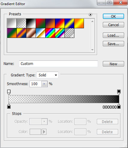Select the Chrome gradient preset
The image size is (128, 148).
click(40, 33)
